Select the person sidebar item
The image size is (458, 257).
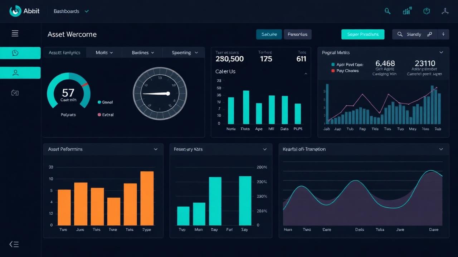(x=20, y=73)
